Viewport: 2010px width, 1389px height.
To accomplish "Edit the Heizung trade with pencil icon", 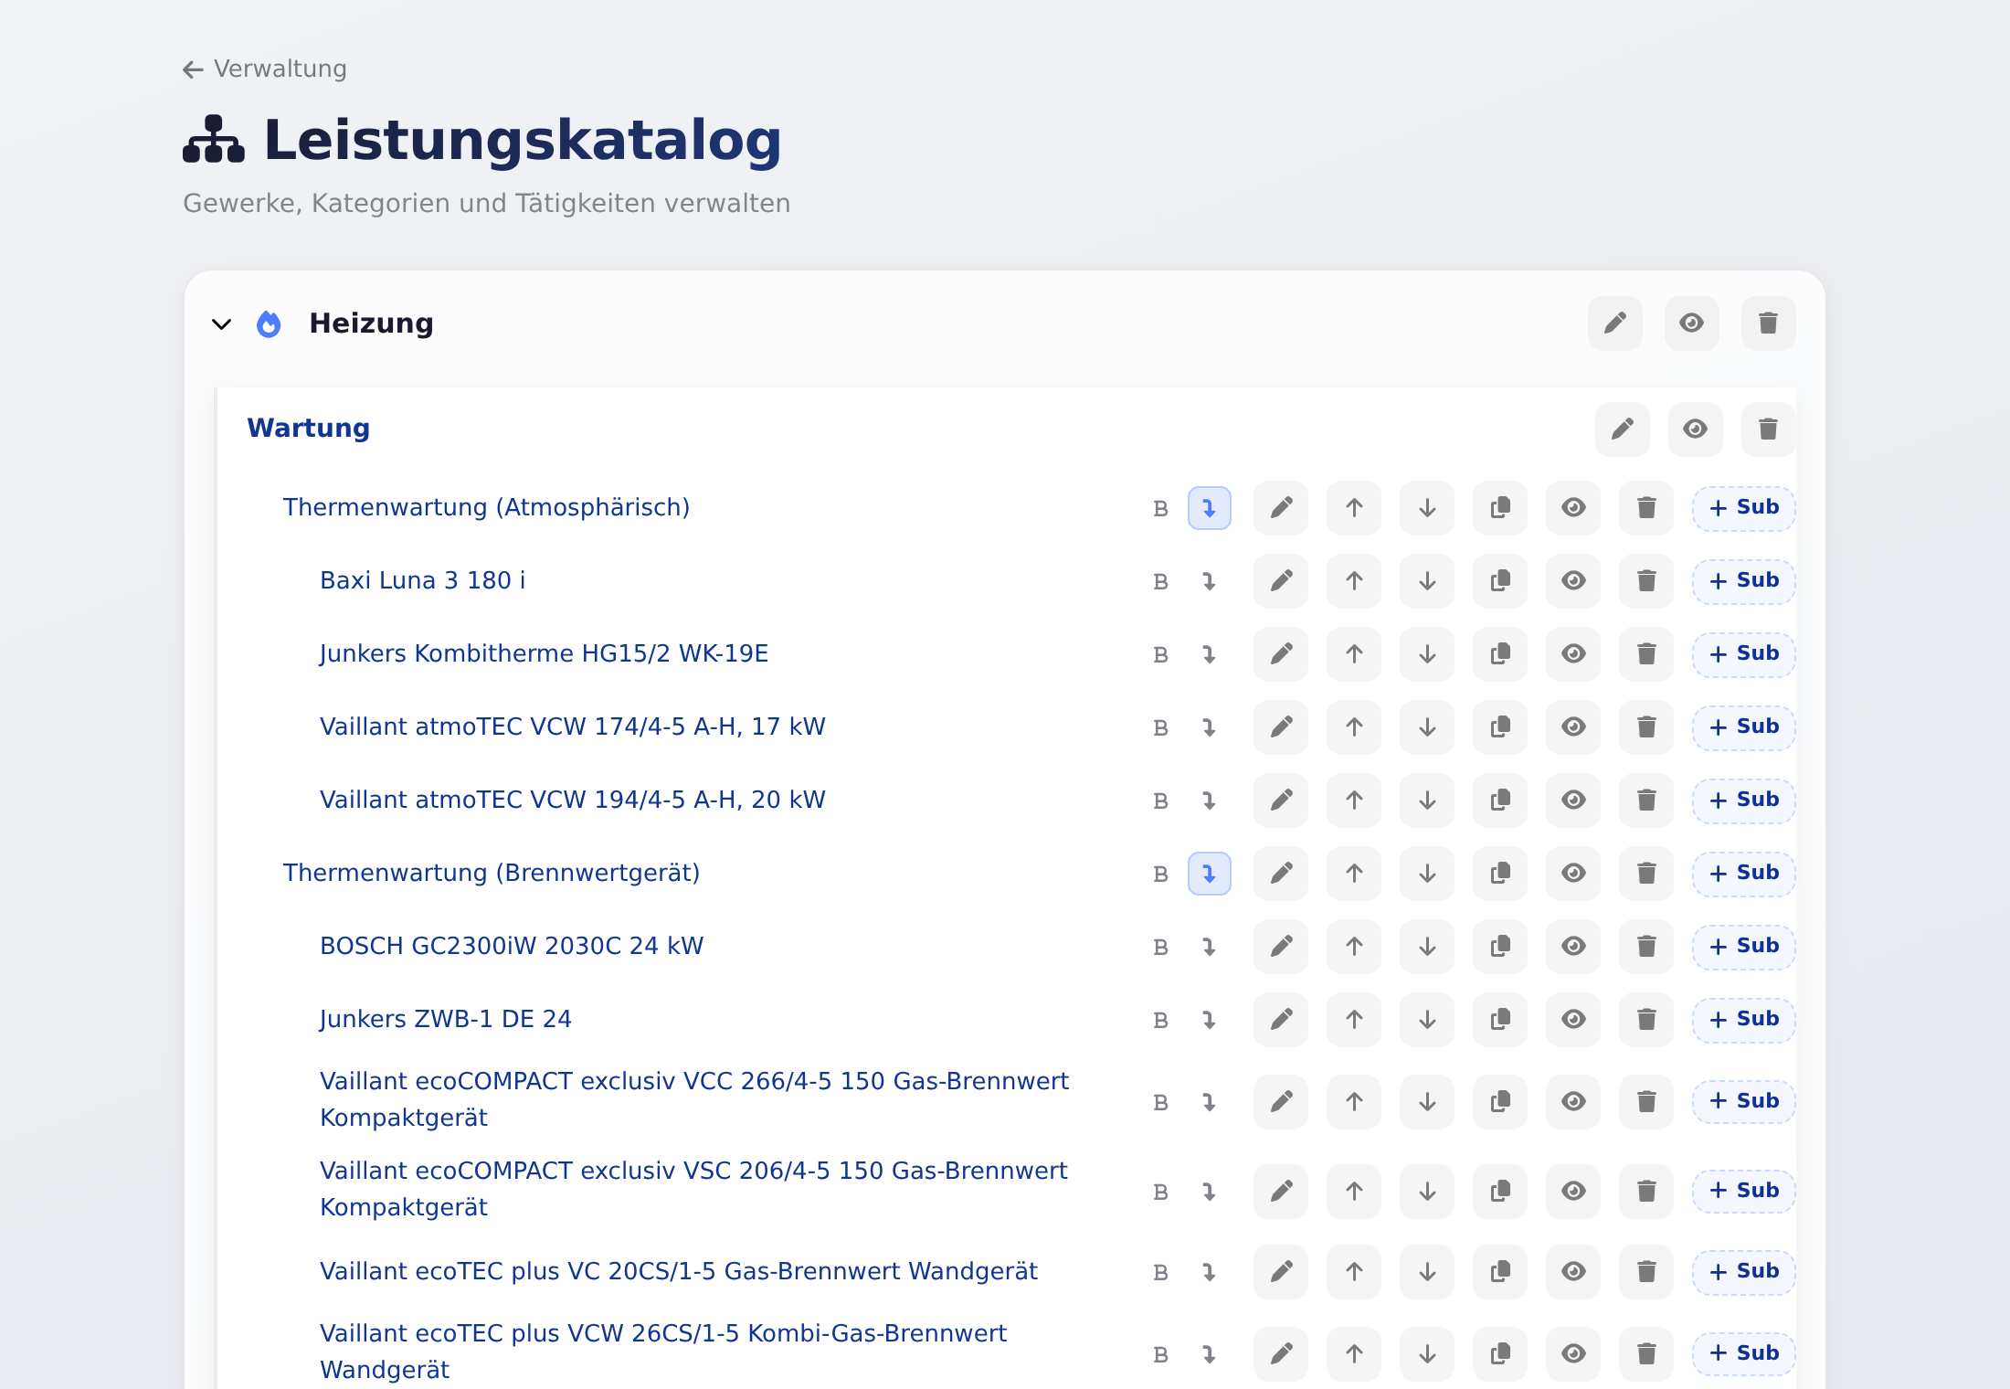I will pos(1614,323).
